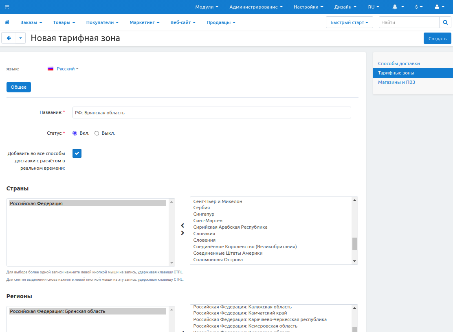453x332 pixels.
Task: Select the Выкл. status radio button
Action: point(97,133)
